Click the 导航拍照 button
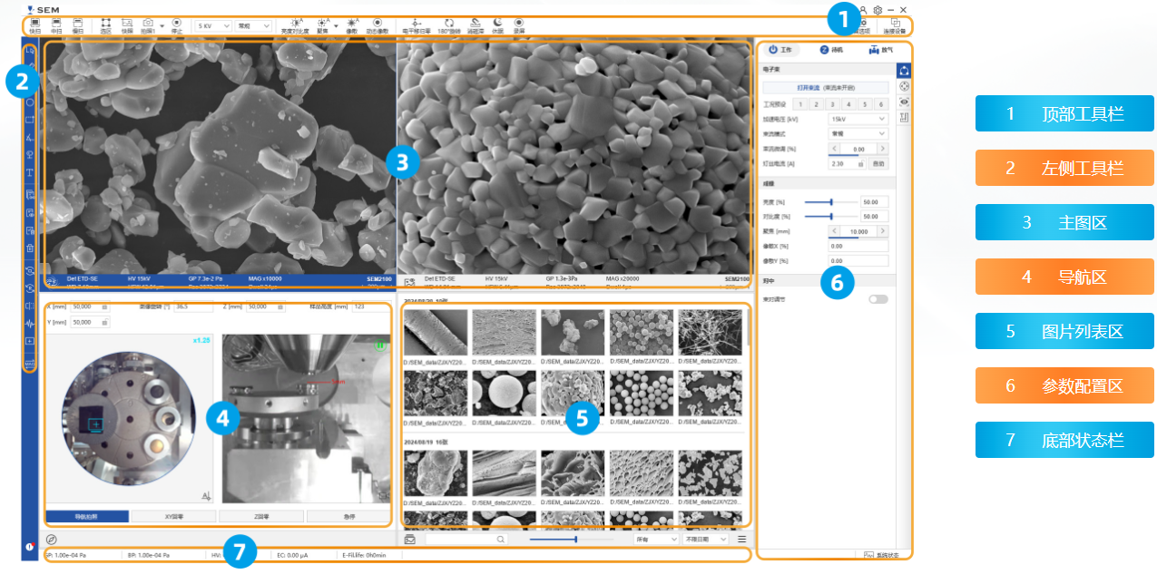The image size is (1157, 574). pyautogui.click(x=87, y=516)
